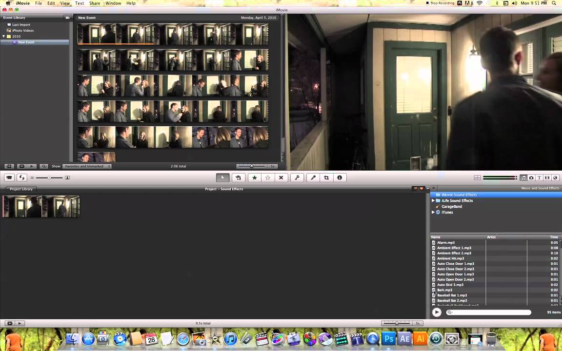Adjust the project zoom slider at bottom

coord(397,323)
